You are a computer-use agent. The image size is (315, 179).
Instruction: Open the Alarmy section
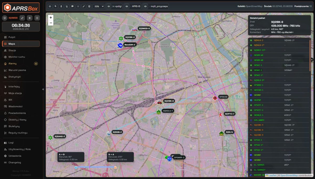click(21, 63)
